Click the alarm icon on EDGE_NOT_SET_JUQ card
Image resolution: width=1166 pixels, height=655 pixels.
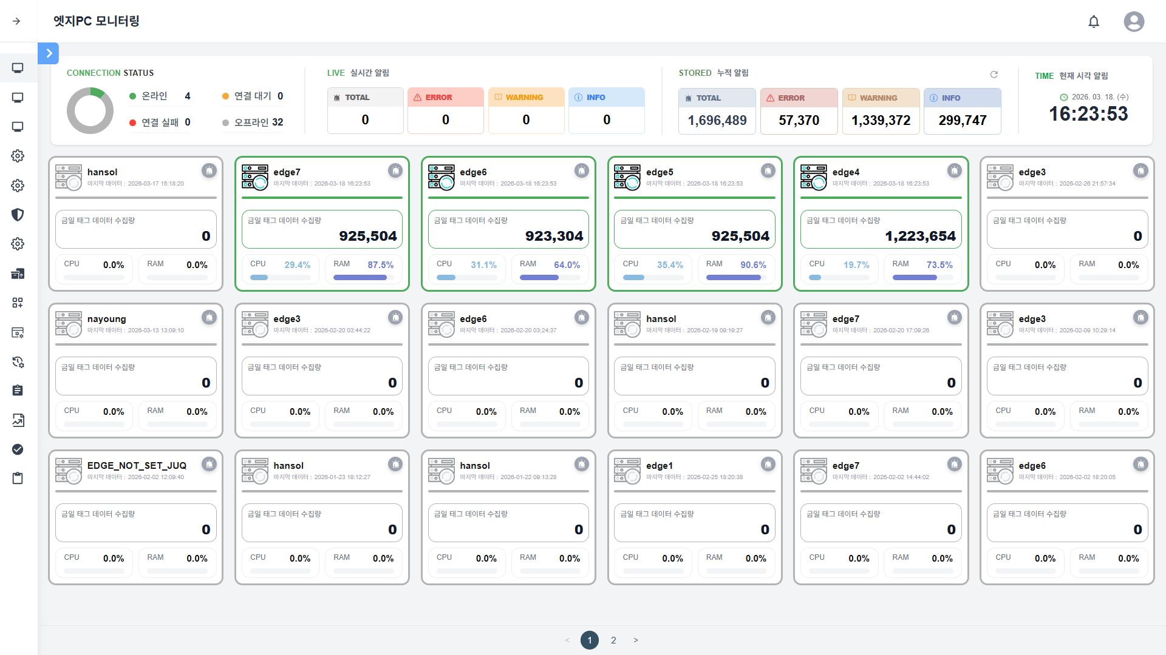209,464
